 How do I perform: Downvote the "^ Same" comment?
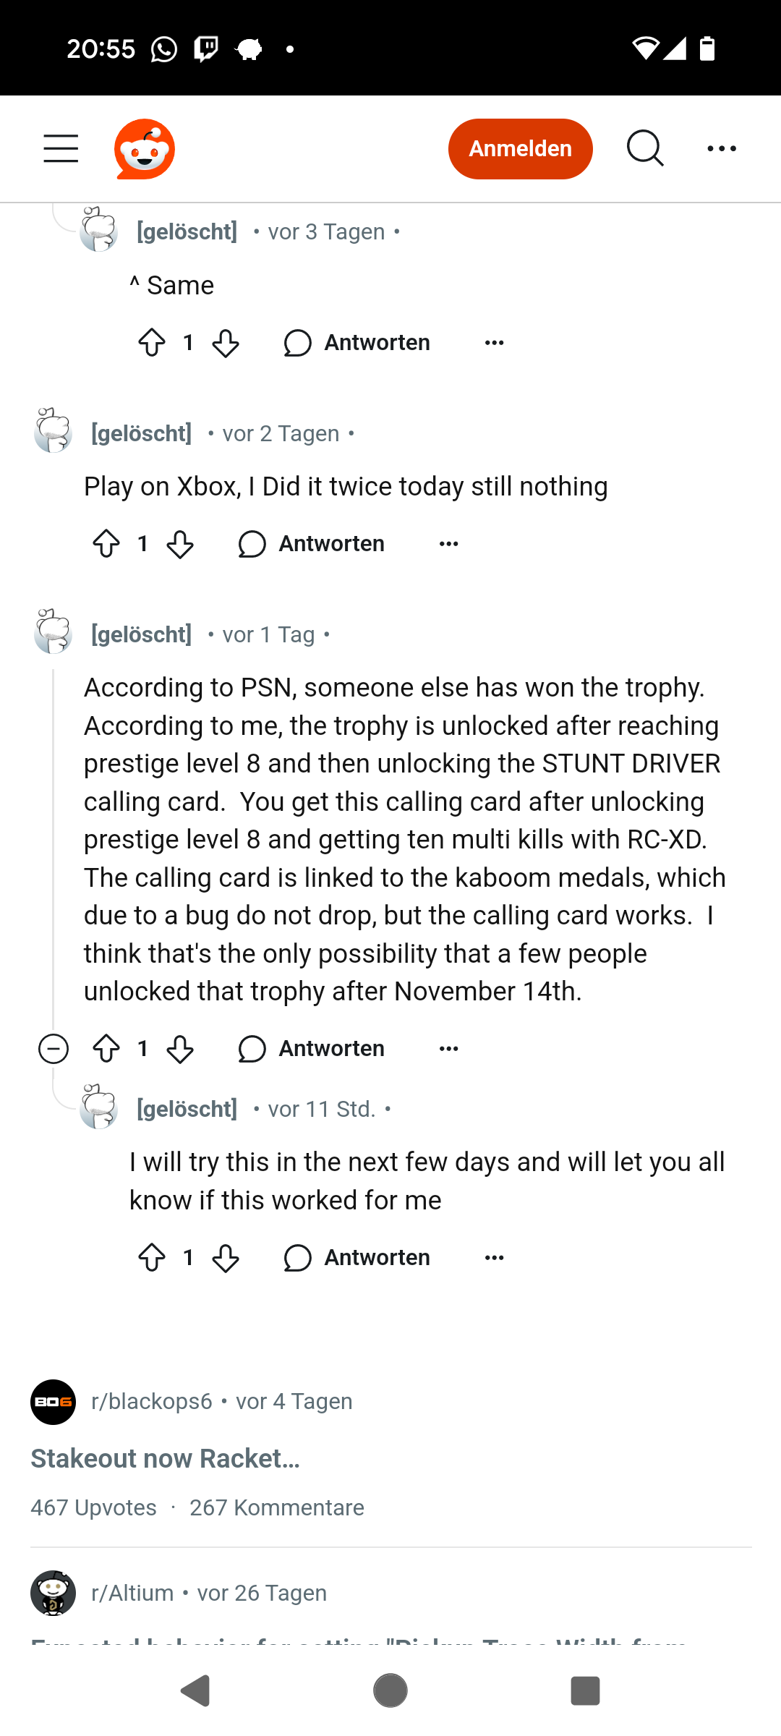pos(226,343)
